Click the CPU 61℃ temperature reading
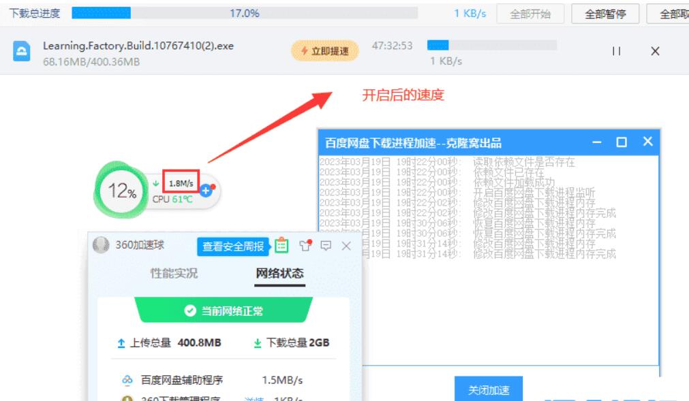689x401 pixels. 172,199
